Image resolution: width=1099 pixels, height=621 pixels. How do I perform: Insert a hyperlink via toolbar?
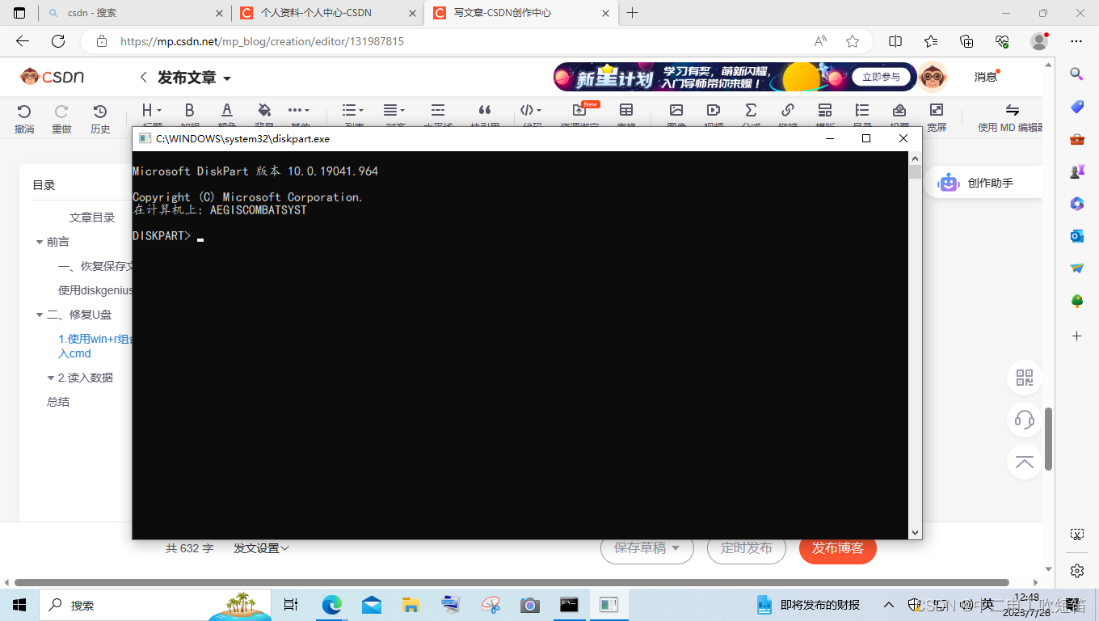pyautogui.click(x=788, y=110)
